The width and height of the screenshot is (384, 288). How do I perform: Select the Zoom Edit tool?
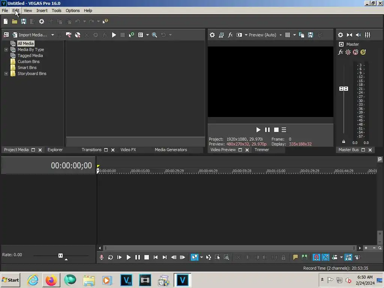[226, 257]
